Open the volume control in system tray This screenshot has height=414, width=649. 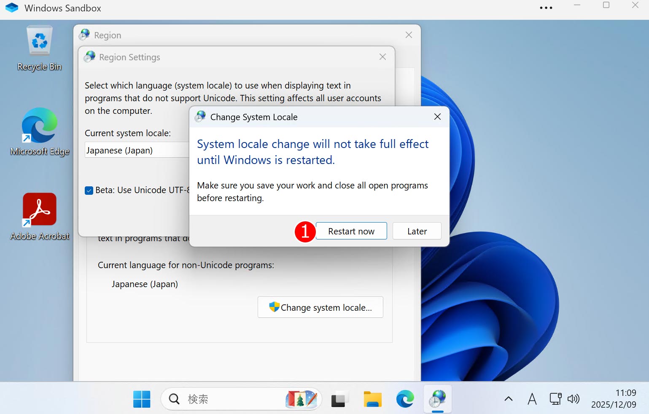(574, 399)
